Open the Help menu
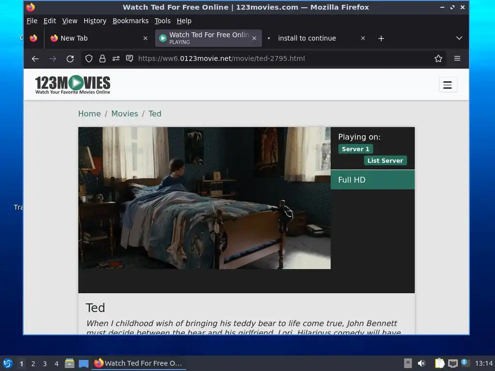The image size is (495, 371). coord(184,21)
